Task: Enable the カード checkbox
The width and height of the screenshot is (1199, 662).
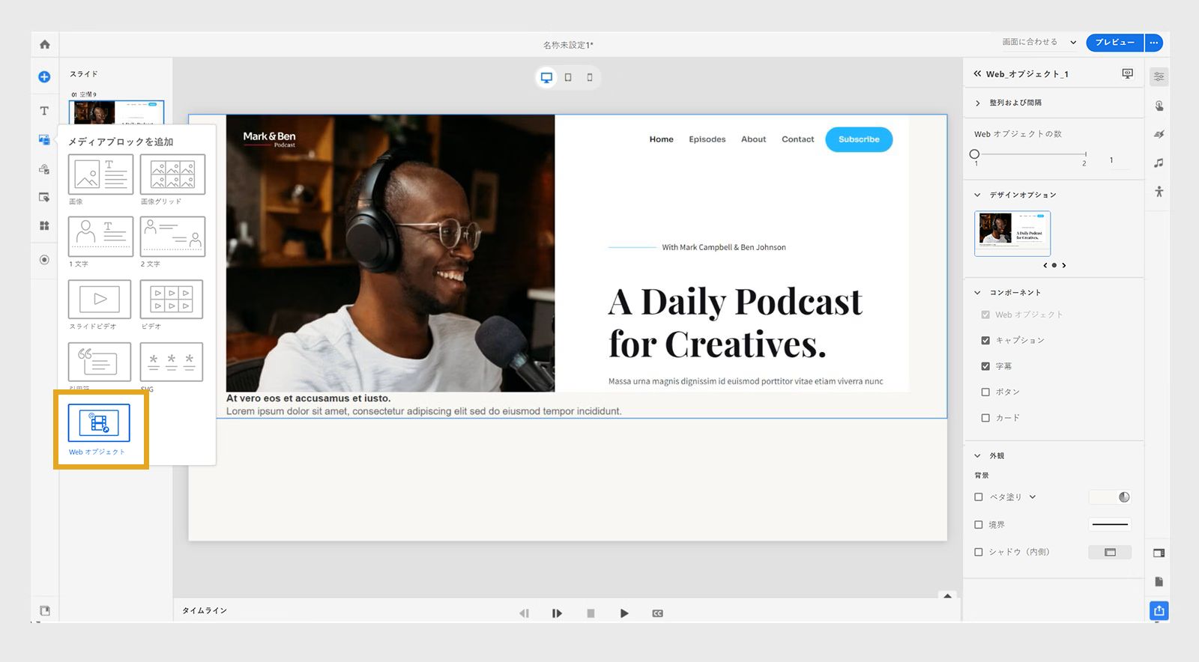Action: click(x=985, y=418)
